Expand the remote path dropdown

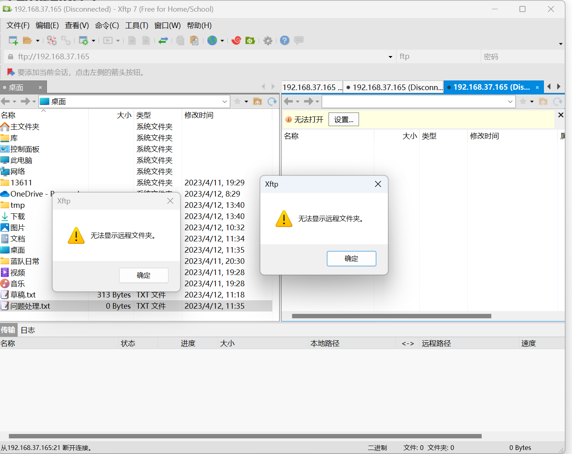(x=510, y=102)
